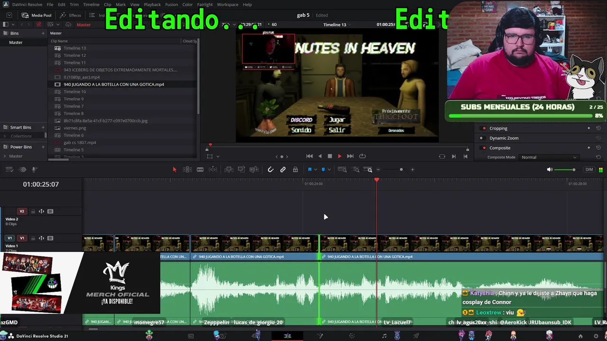
Task: Add a new Power Bin with plus
Action: [43, 147]
